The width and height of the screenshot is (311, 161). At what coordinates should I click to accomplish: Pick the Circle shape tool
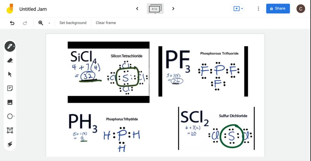tap(10, 116)
